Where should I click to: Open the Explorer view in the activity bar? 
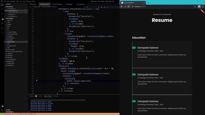coord(2,5)
